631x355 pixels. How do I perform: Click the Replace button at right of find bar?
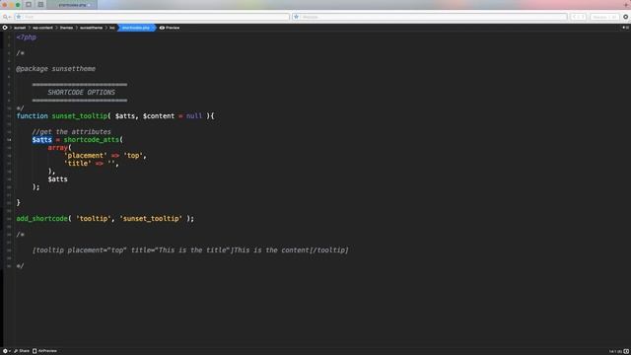point(604,17)
